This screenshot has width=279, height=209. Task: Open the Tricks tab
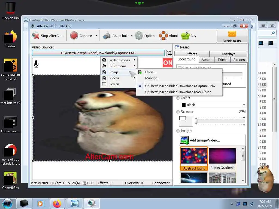[x=222, y=60]
